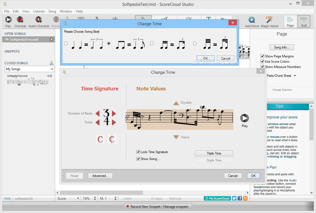Click the Double note values triangle

(x=176, y=103)
